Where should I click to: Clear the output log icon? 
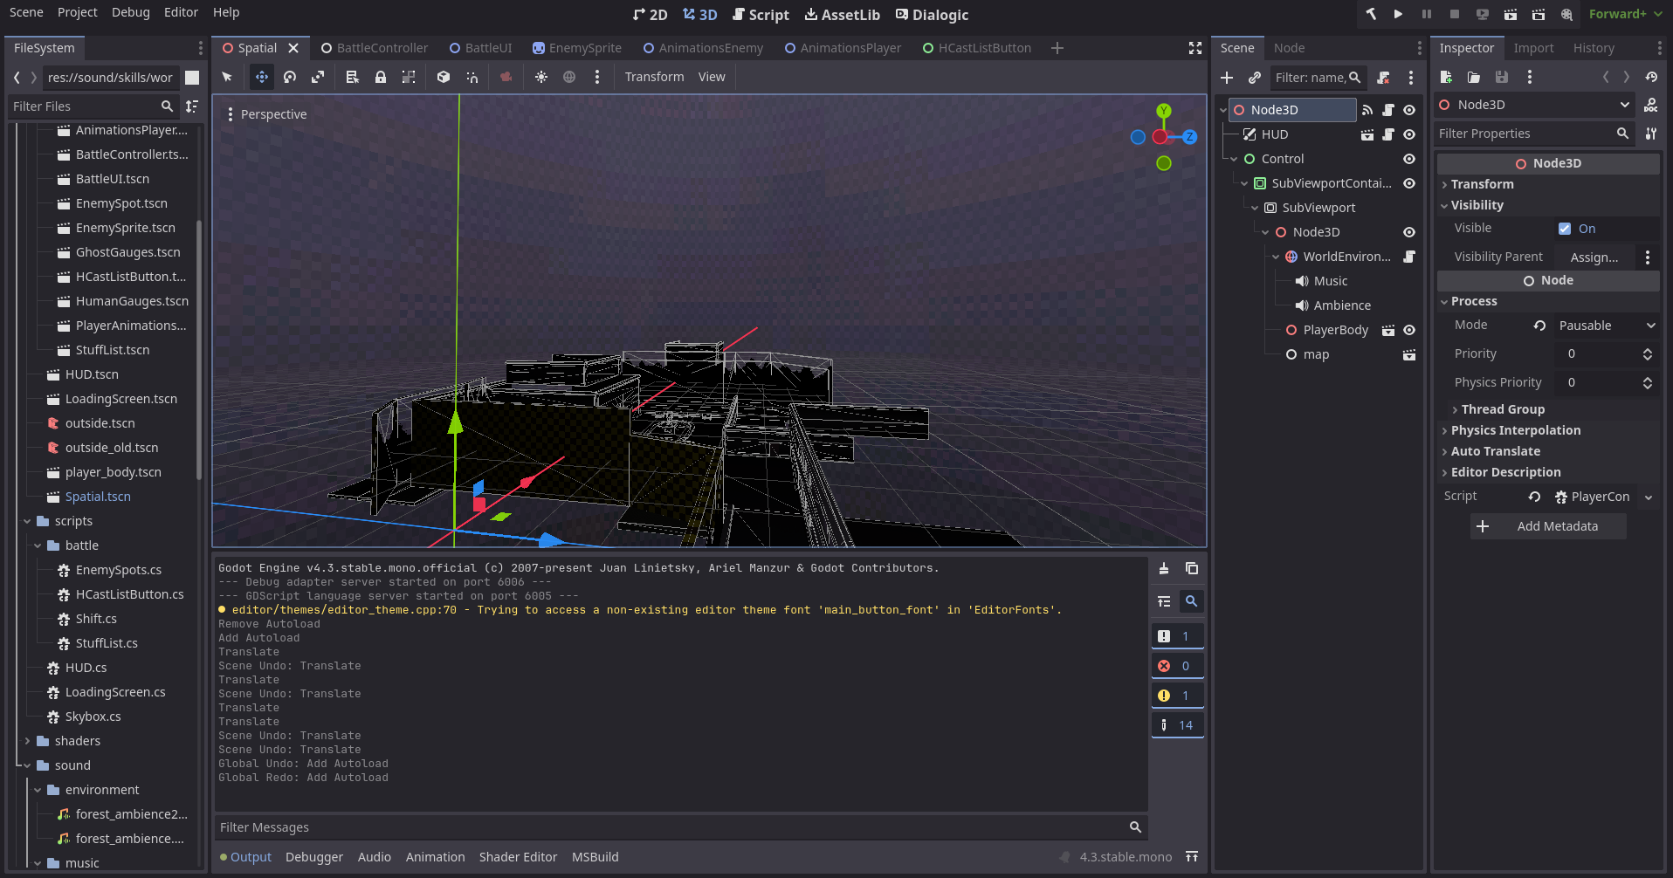coord(1164,568)
